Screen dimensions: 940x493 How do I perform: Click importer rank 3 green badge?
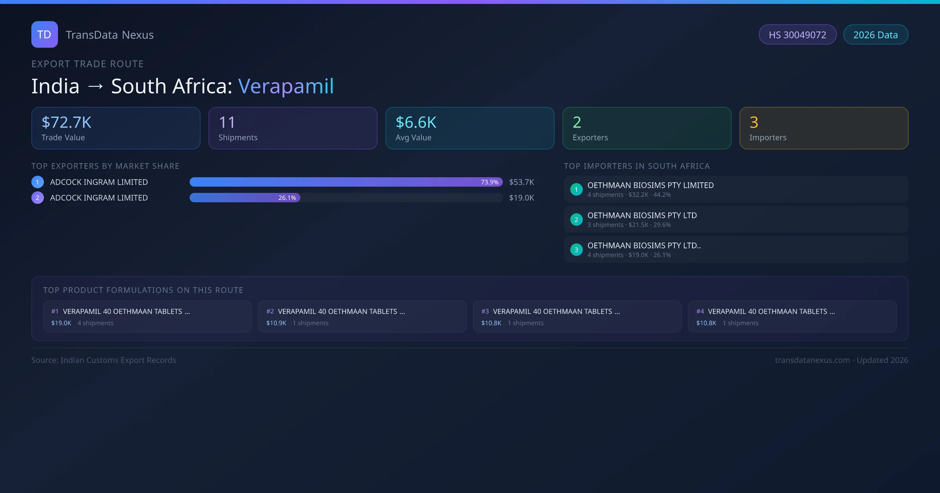576,250
